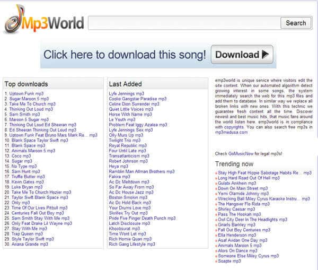Open 'Truffle Butter mp3' link
The height and width of the screenshot is (270, 318).
28,177
